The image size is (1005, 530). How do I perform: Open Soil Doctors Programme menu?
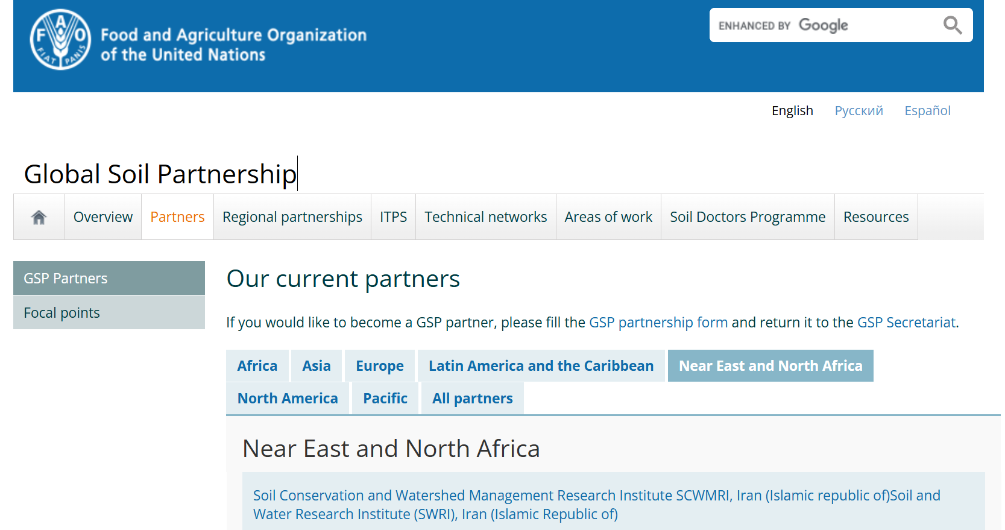click(x=748, y=217)
